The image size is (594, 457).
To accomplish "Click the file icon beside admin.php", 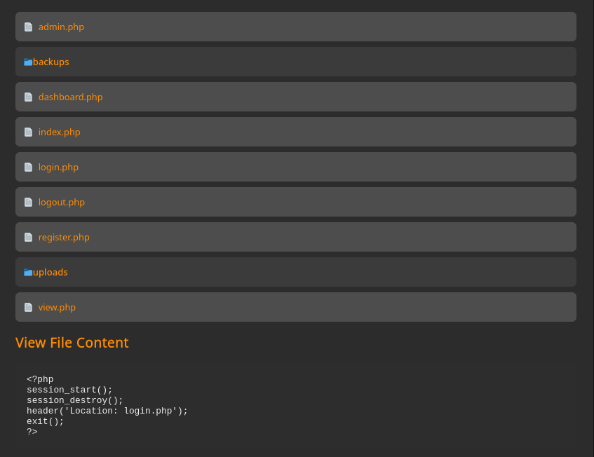I will [29, 27].
